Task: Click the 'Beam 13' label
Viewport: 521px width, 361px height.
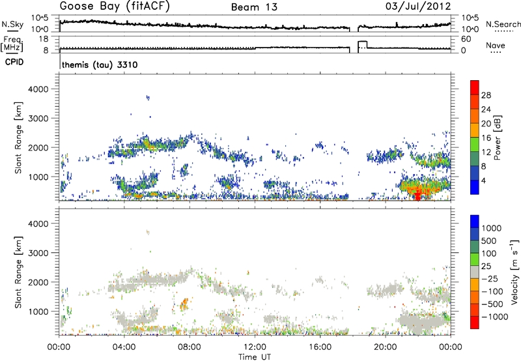Action: pyautogui.click(x=254, y=7)
